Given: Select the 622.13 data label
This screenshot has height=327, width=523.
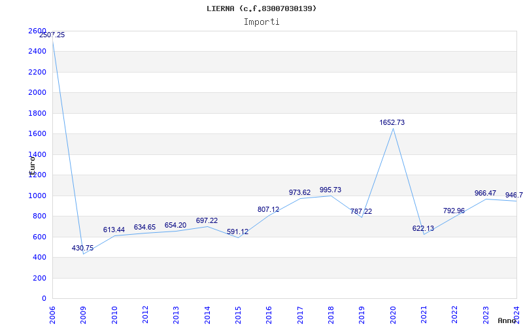Looking at the screenshot, I should click(423, 228).
